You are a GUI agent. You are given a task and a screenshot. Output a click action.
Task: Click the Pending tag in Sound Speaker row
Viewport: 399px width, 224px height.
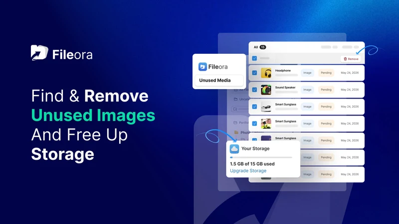pyautogui.click(x=326, y=90)
